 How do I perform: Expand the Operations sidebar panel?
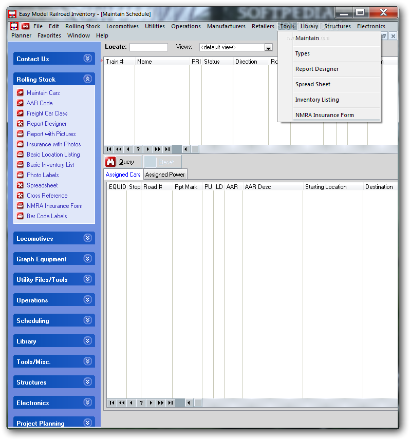(88, 300)
